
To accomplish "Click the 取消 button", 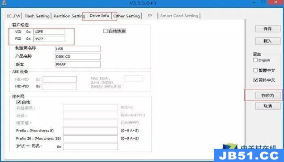I will 268,106.
